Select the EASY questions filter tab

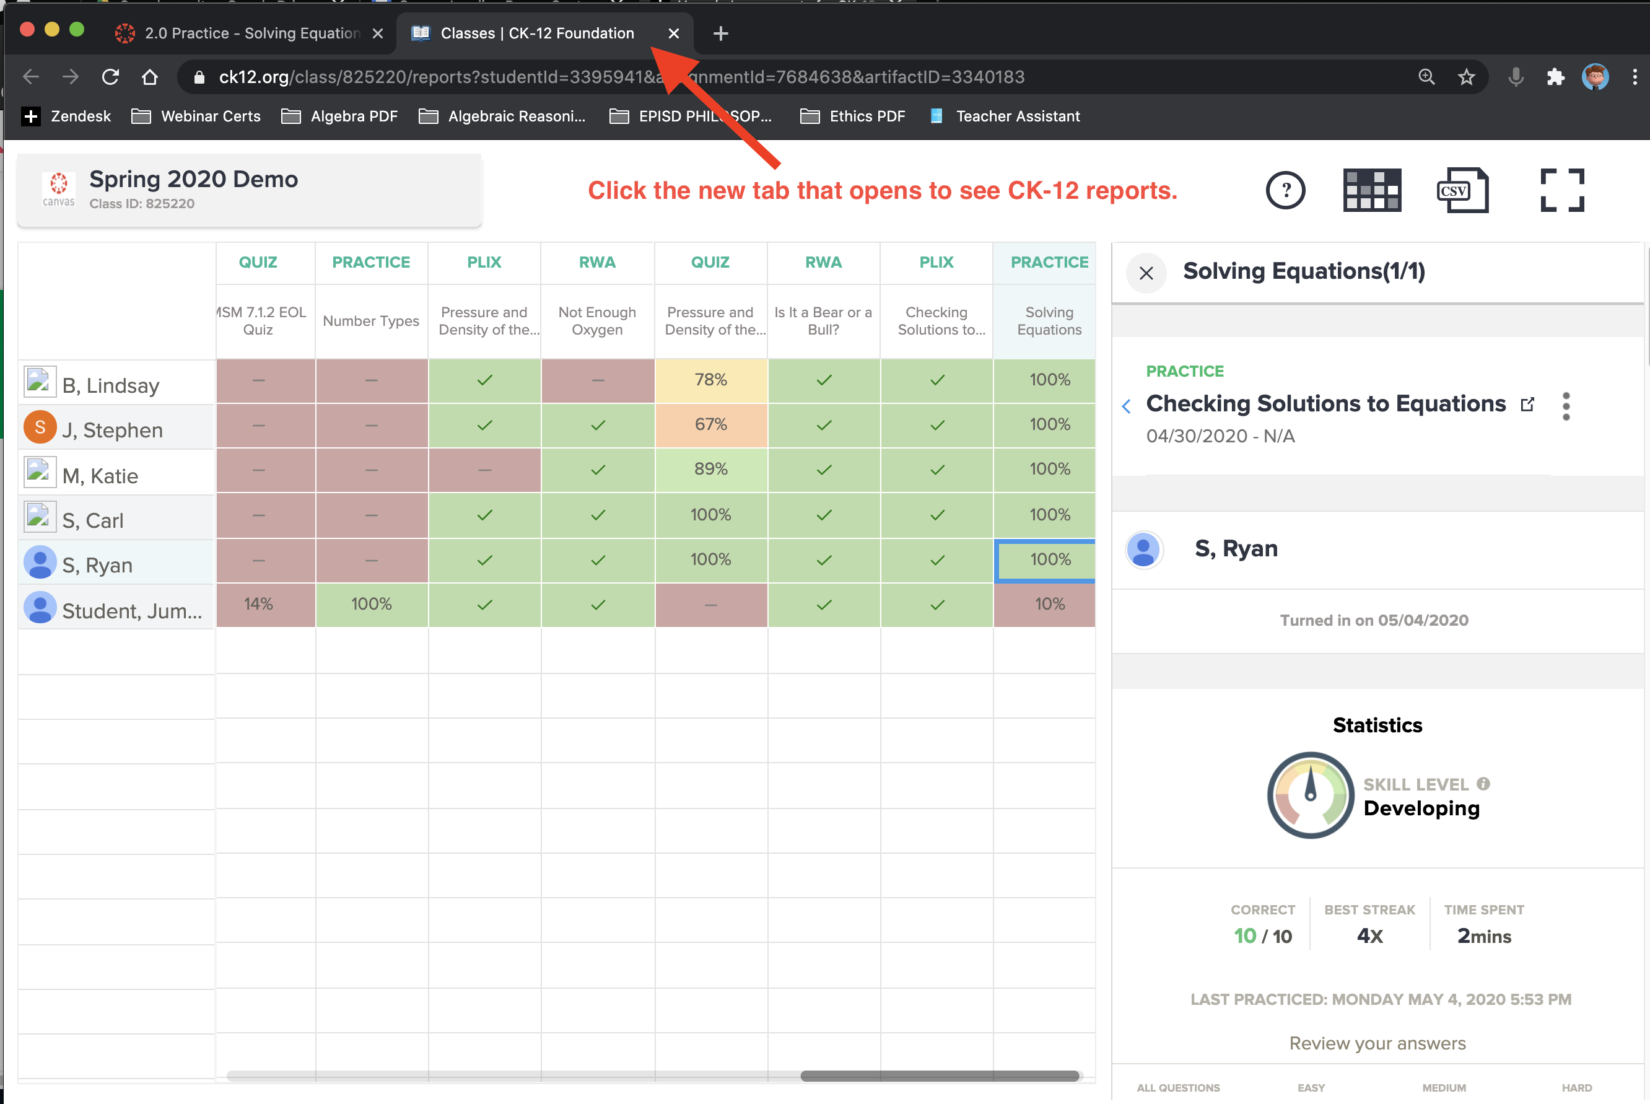pos(1311,1087)
